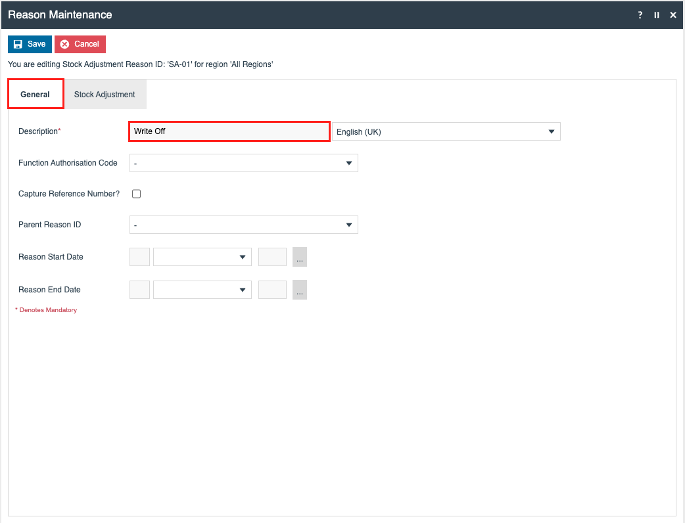The height and width of the screenshot is (523, 685).
Task: Open the Reason End Date picker ellipsis button
Action: pyautogui.click(x=300, y=290)
